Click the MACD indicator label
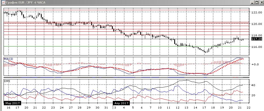264x111 pixels. pyautogui.click(x=9, y=59)
